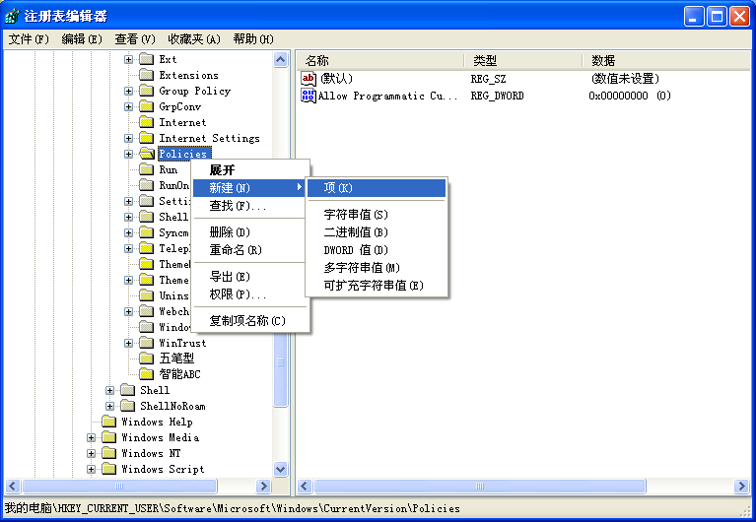Click the open Policies folder icon
This screenshot has width=756, height=522.
pyautogui.click(x=147, y=154)
